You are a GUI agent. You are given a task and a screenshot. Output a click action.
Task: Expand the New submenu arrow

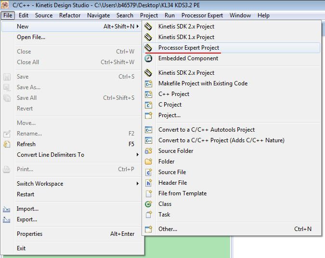coord(138,27)
